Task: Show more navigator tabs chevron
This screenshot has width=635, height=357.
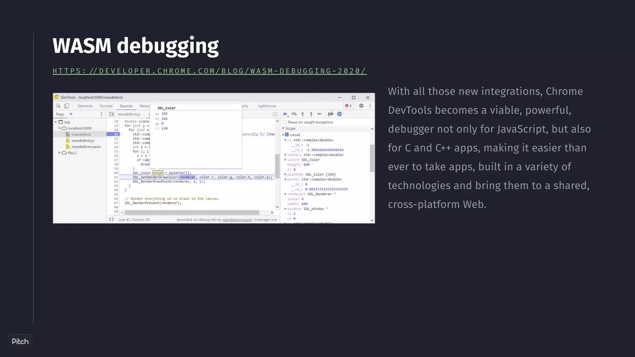Action: pyautogui.click(x=71, y=114)
